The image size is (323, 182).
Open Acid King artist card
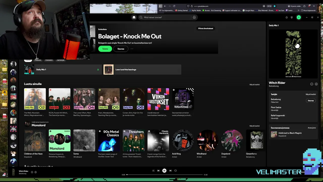coord(183,144)
